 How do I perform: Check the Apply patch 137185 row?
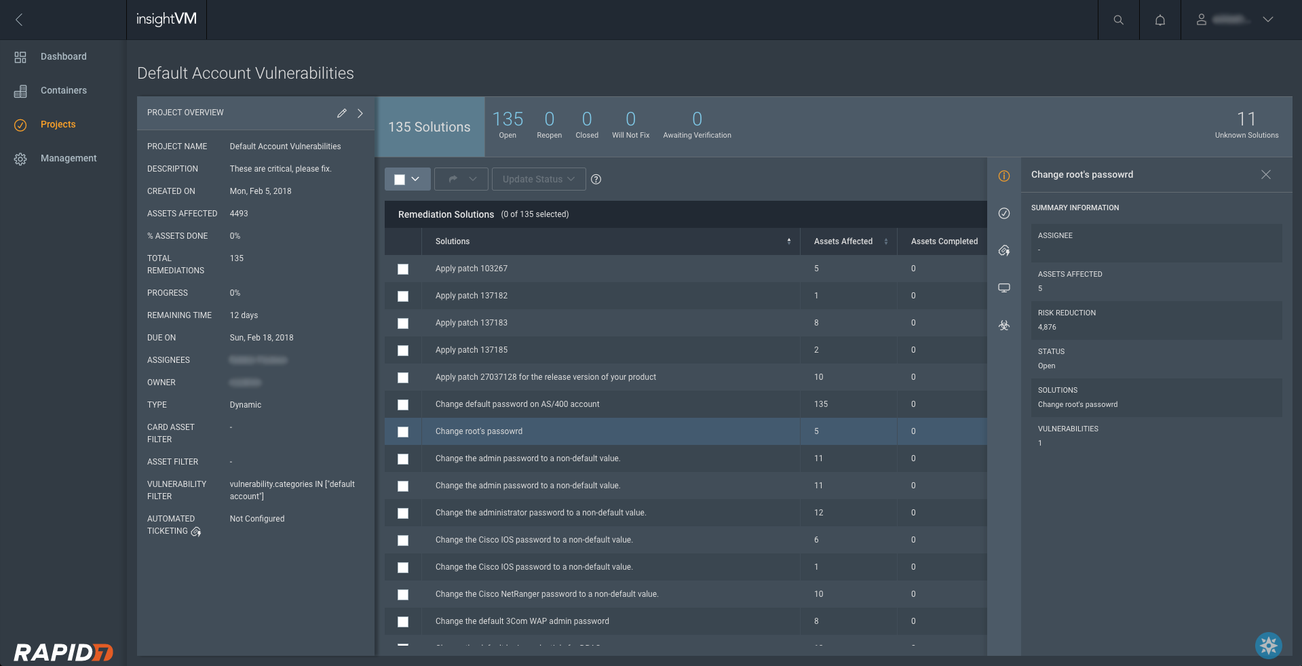coord(403,351)
